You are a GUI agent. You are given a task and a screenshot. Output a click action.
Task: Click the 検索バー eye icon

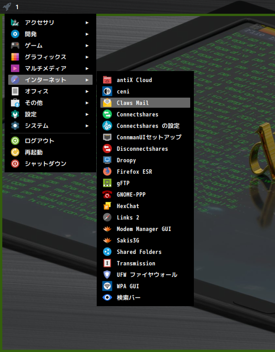(x=107, y=297)
